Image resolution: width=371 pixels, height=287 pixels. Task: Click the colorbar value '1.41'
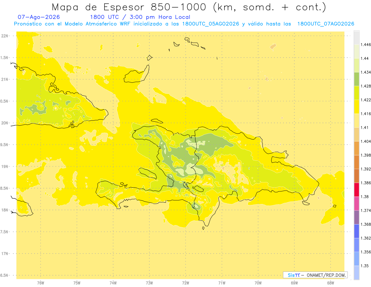point(365,128)
